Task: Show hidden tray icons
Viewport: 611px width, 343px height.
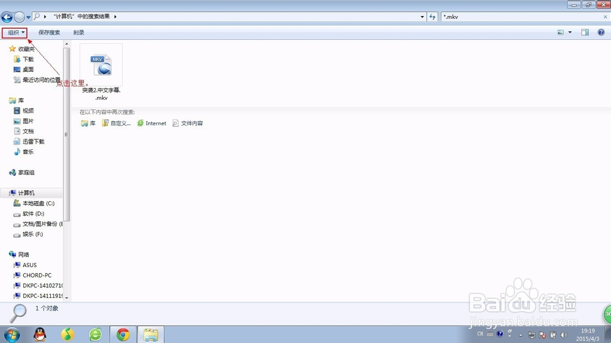Action: point(521,335)
